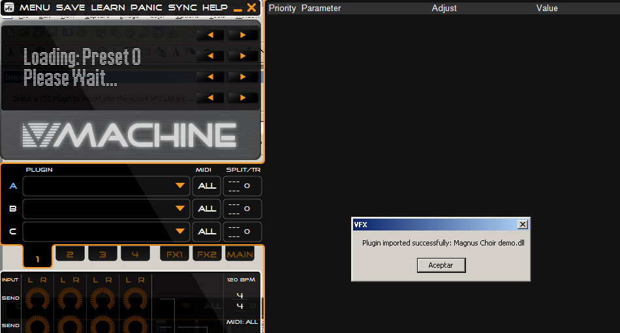Viewport: 620px width, 333px height.
Task: Open the MAIN tab
Action: point(240,254)
